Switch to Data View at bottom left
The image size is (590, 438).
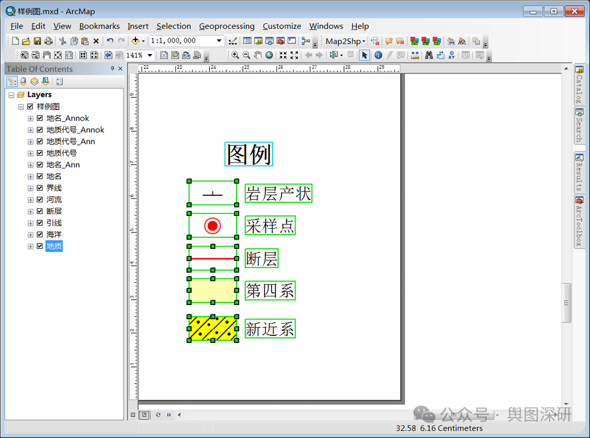click(133, 414)
